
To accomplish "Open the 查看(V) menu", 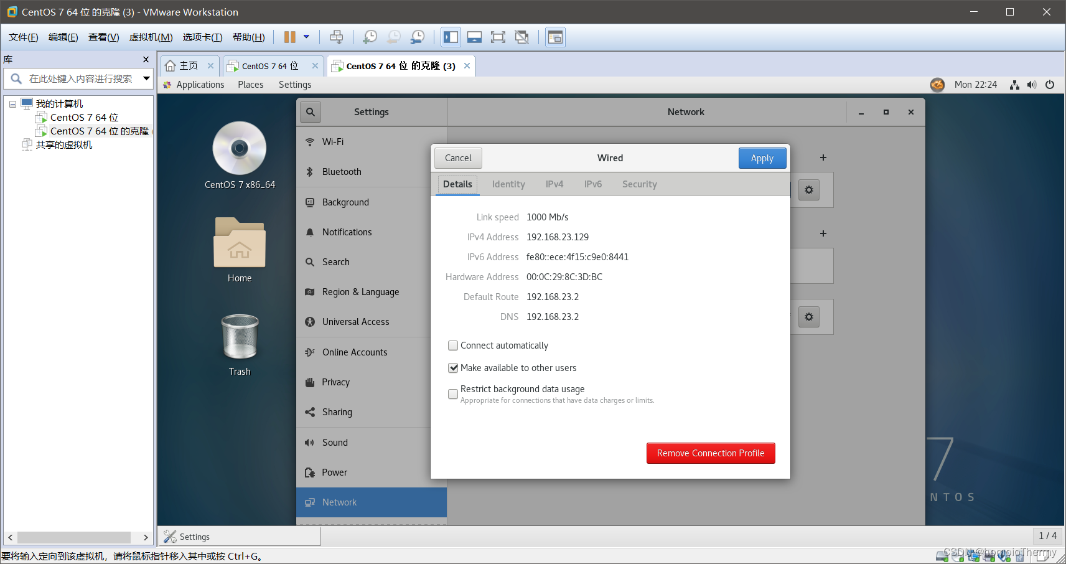I will pyautogui.click(x=103, y=37).
